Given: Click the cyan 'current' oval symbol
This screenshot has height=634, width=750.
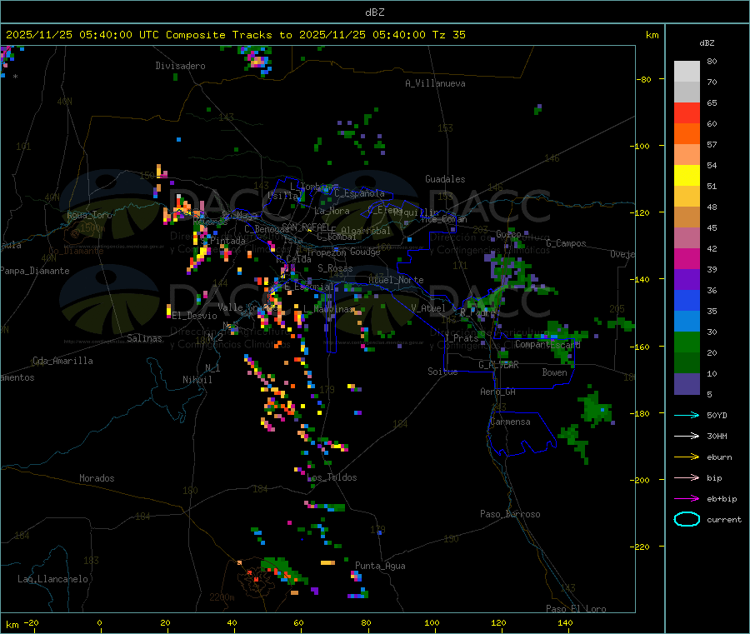Looking at the screenshot, I should (x=687, y=519).
